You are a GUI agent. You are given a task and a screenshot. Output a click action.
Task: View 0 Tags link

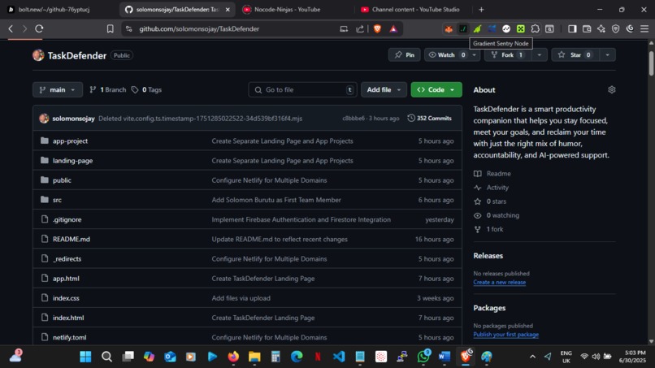146,90
